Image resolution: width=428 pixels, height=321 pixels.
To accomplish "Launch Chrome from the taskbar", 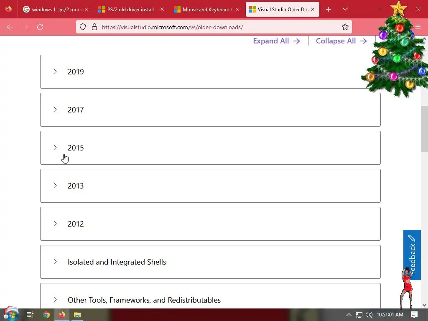I will [x=46, y=315].
